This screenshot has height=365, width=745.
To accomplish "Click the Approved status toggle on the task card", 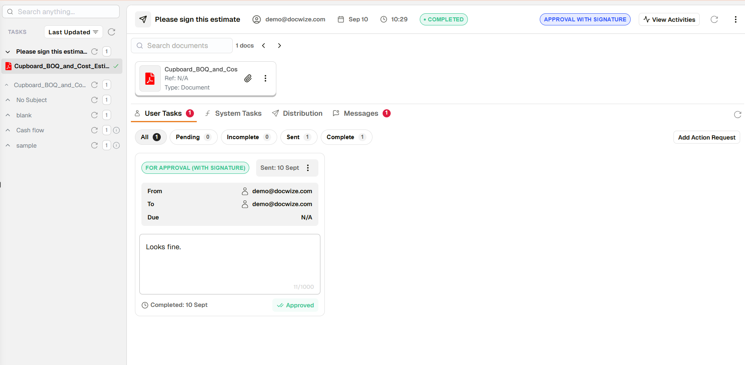I will [295, 305].
